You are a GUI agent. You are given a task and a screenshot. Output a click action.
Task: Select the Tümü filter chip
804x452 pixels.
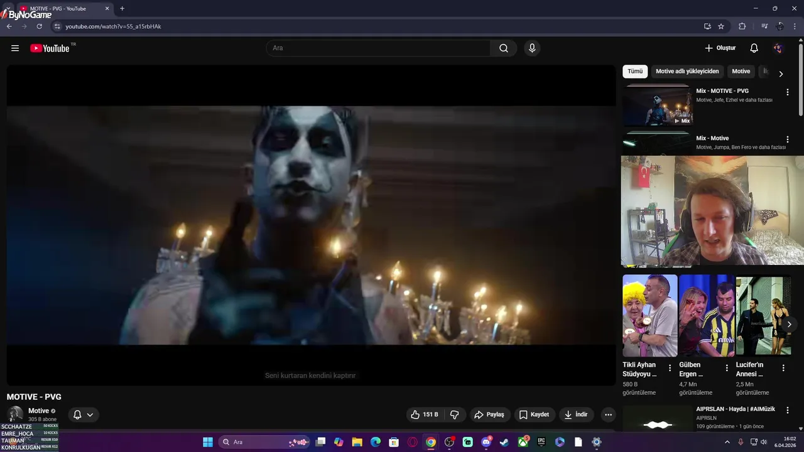tap(635, 72)
